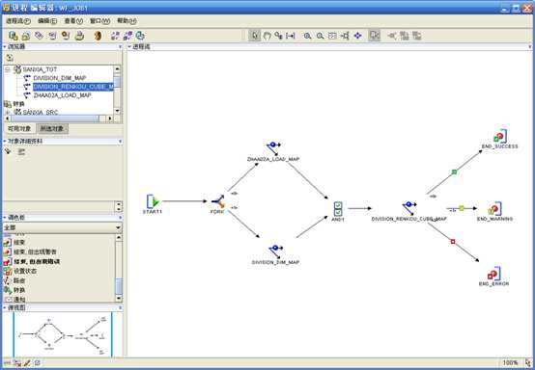Open the 查看 menu
This screenshot has width=535, height=370.
click(x=73, y=21)
